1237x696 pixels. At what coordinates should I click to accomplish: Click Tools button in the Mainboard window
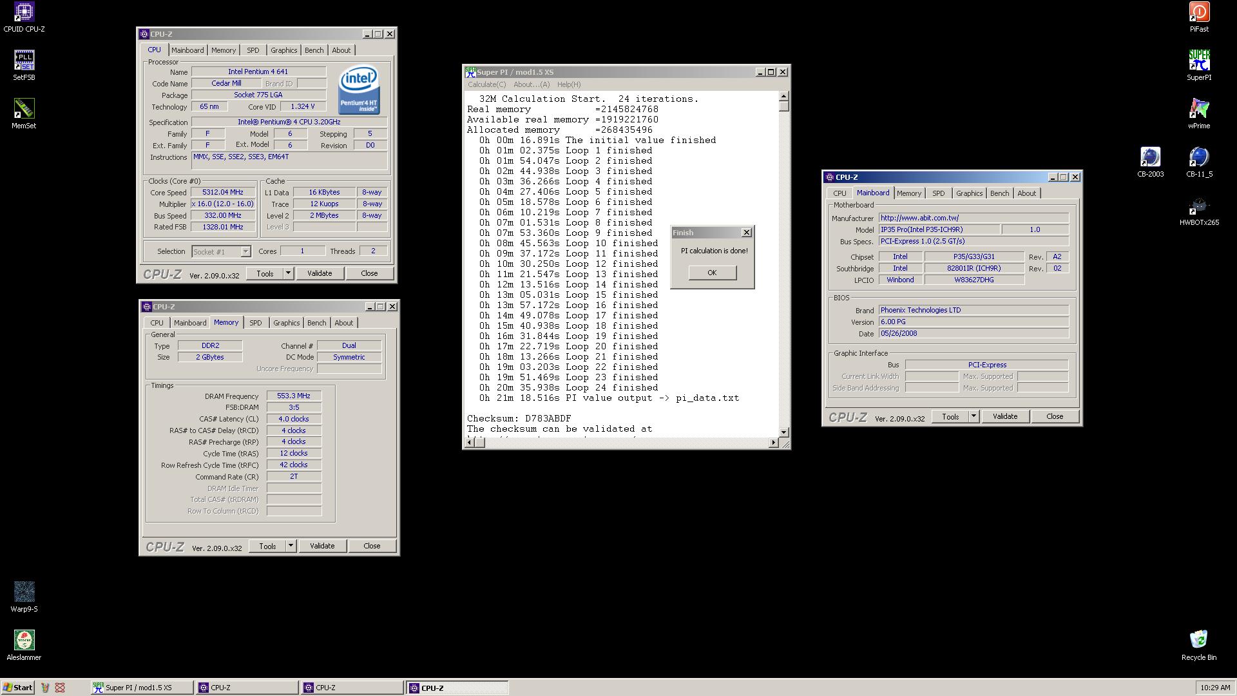tap(950, 416)
